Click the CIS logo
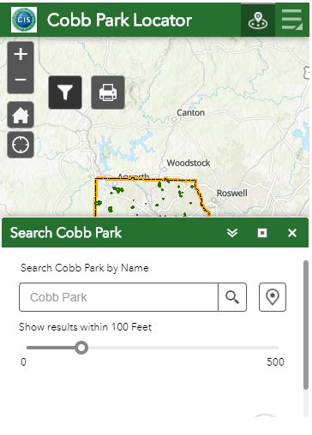 pyautogui.click(x=24, y=20)
